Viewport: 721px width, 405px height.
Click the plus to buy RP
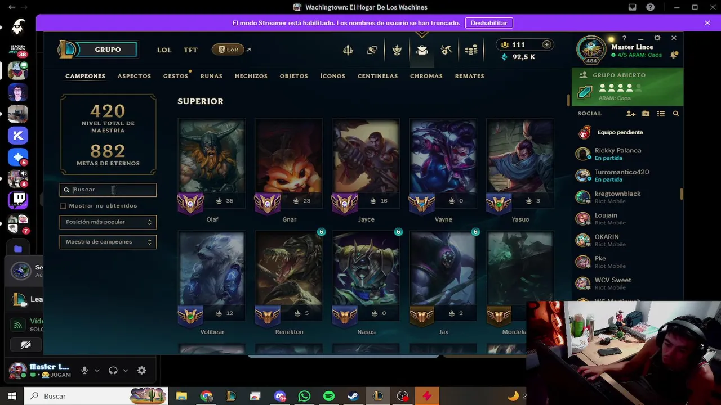tap(546, 44)
